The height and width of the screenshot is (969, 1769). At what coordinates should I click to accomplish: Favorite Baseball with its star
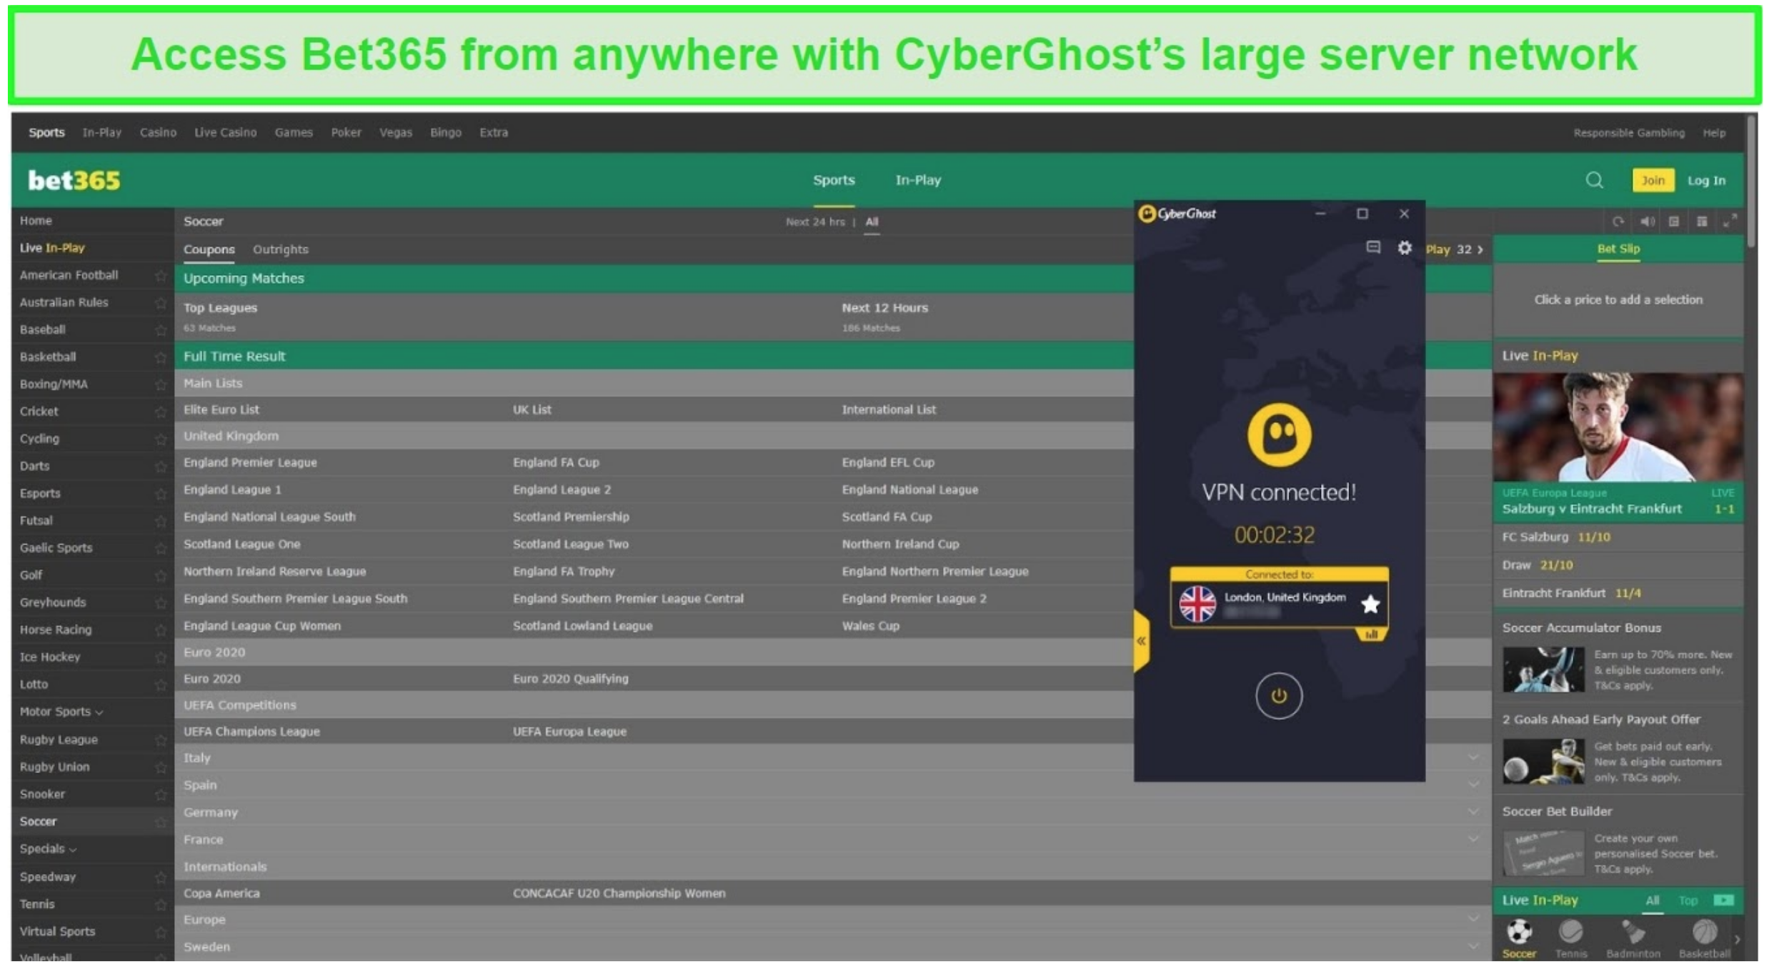tap(161, 330)
